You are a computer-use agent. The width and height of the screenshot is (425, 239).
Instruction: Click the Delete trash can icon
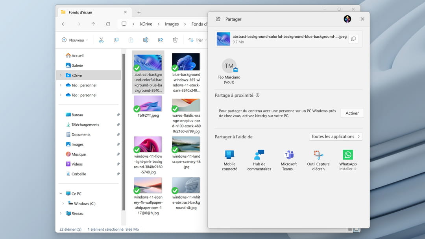point(175,40)
